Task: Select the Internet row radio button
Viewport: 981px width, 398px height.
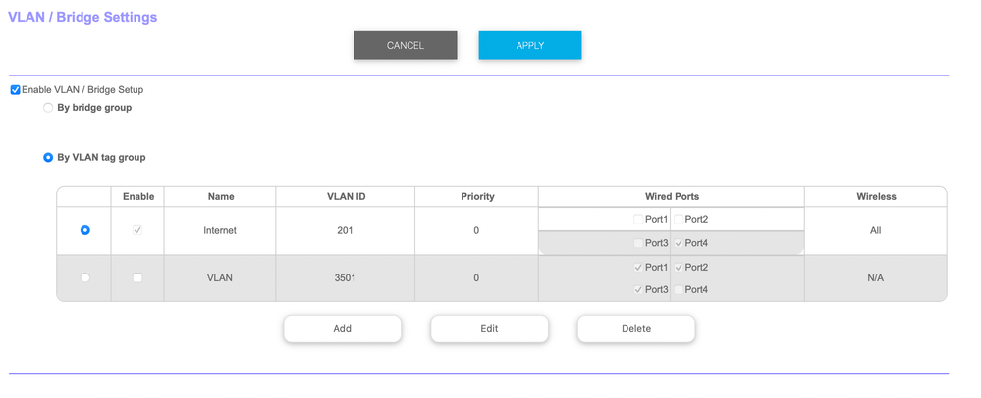Action: (x=85, y=230)
